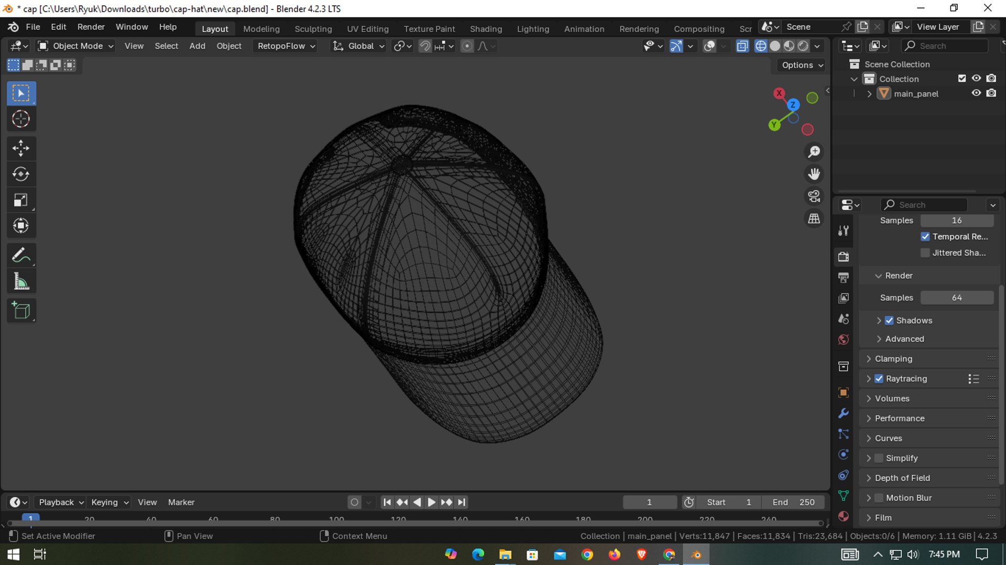Viewport: 1006px width, 565px height.
Task: Click the pan hand viewport icon
Action: point(814,174)
